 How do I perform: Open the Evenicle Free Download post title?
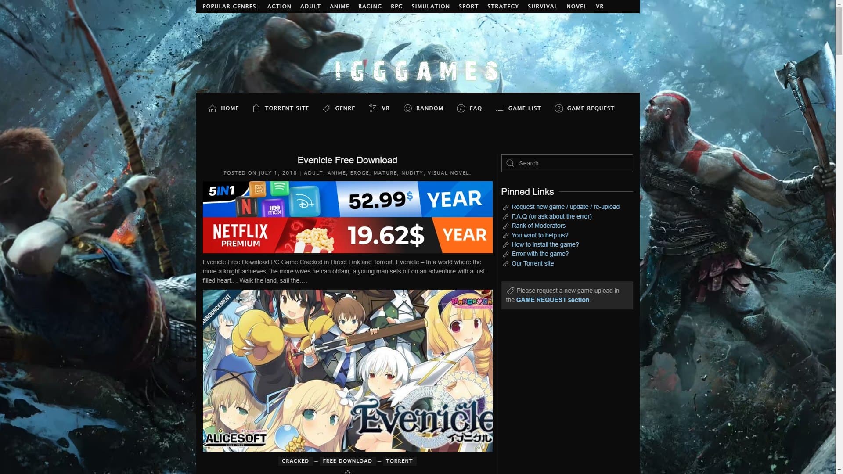pos(347,160)
